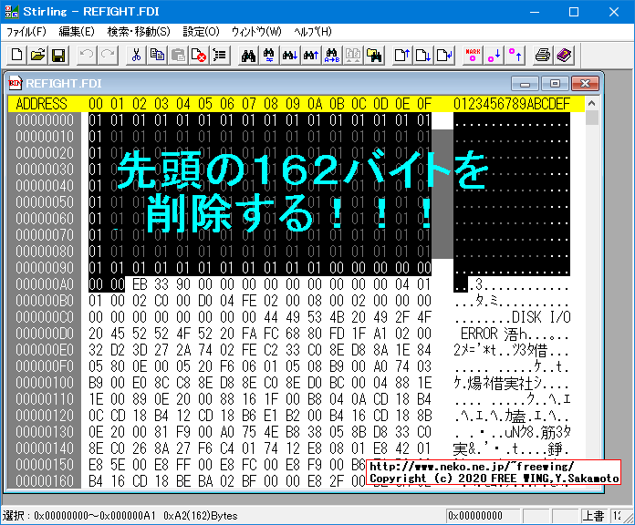The width and height of the screenshot is (635, 525).
Task: Click the Open file folder icon
Action: (x=38, y=55)
